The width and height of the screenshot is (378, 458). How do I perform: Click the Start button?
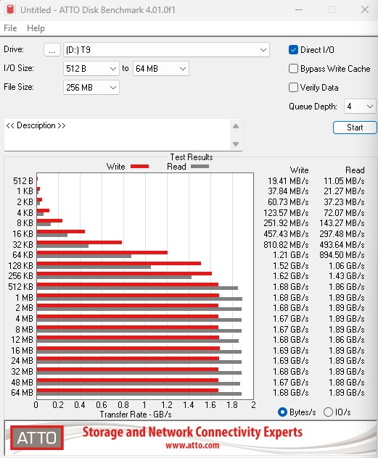tap(355, 128)
